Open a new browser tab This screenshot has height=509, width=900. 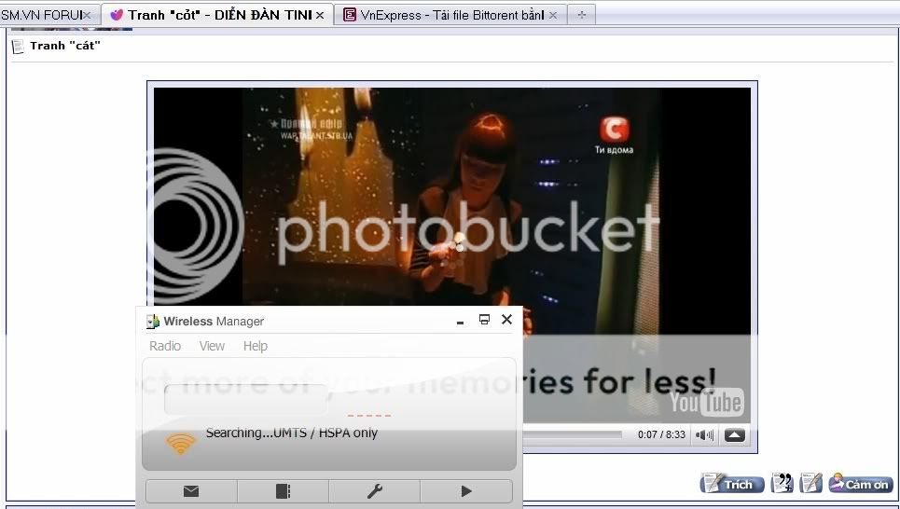[x=581, y=15]
